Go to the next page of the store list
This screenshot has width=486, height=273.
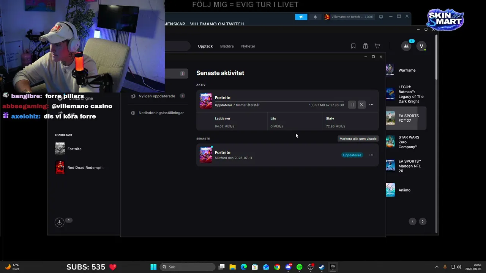click(422, 221)
